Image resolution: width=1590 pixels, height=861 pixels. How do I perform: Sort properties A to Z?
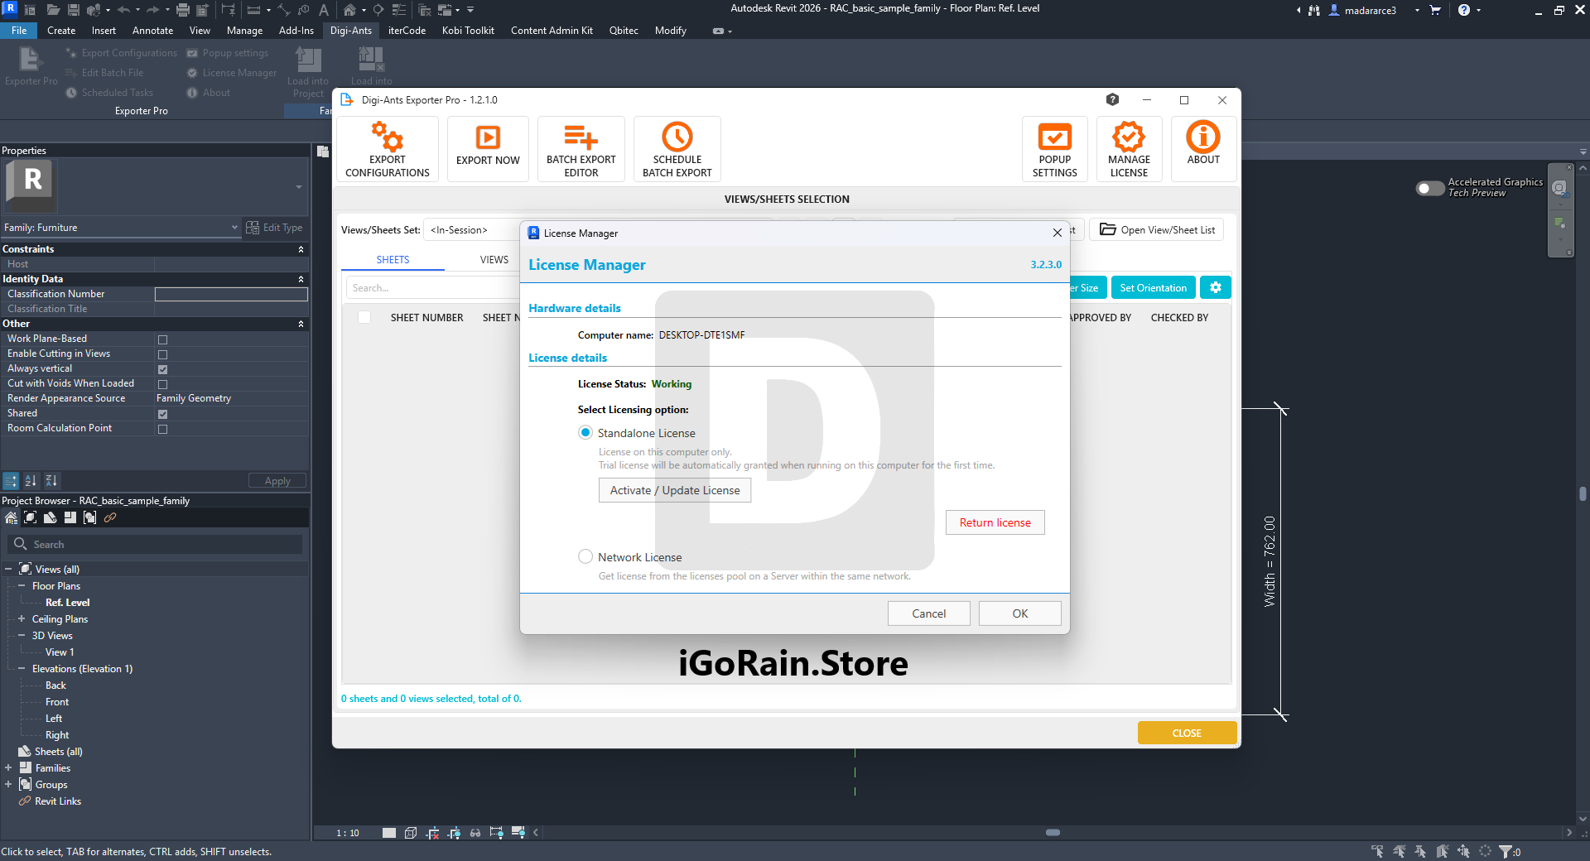pos(31,481)
